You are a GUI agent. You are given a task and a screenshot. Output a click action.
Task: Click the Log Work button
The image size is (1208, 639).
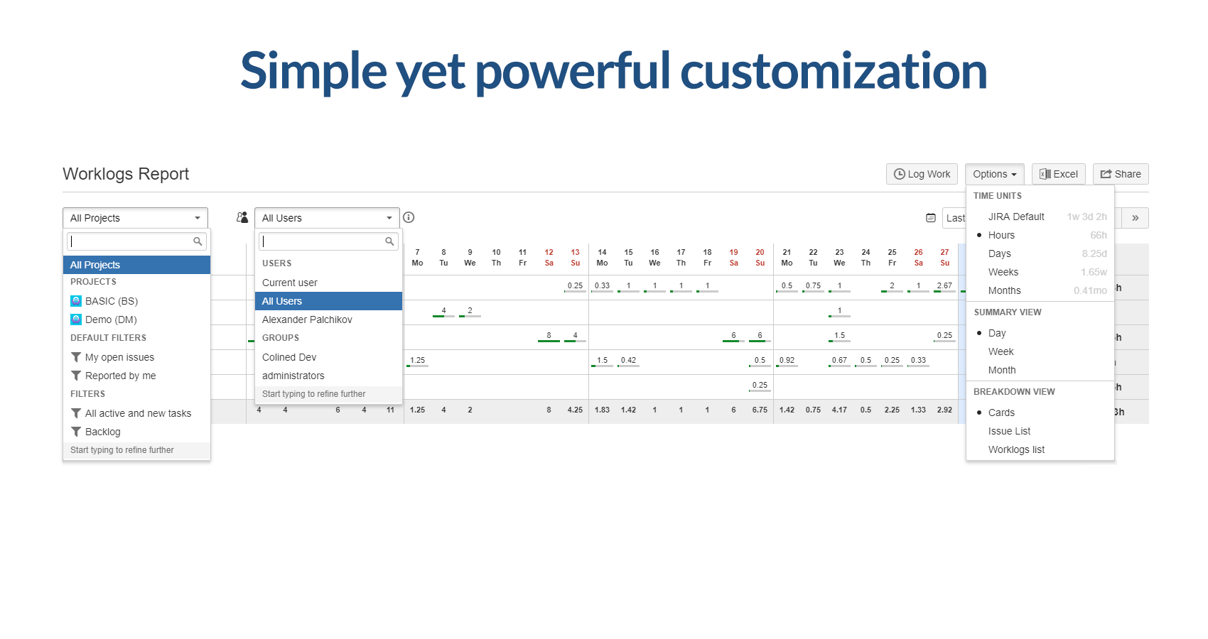[922, 174]
